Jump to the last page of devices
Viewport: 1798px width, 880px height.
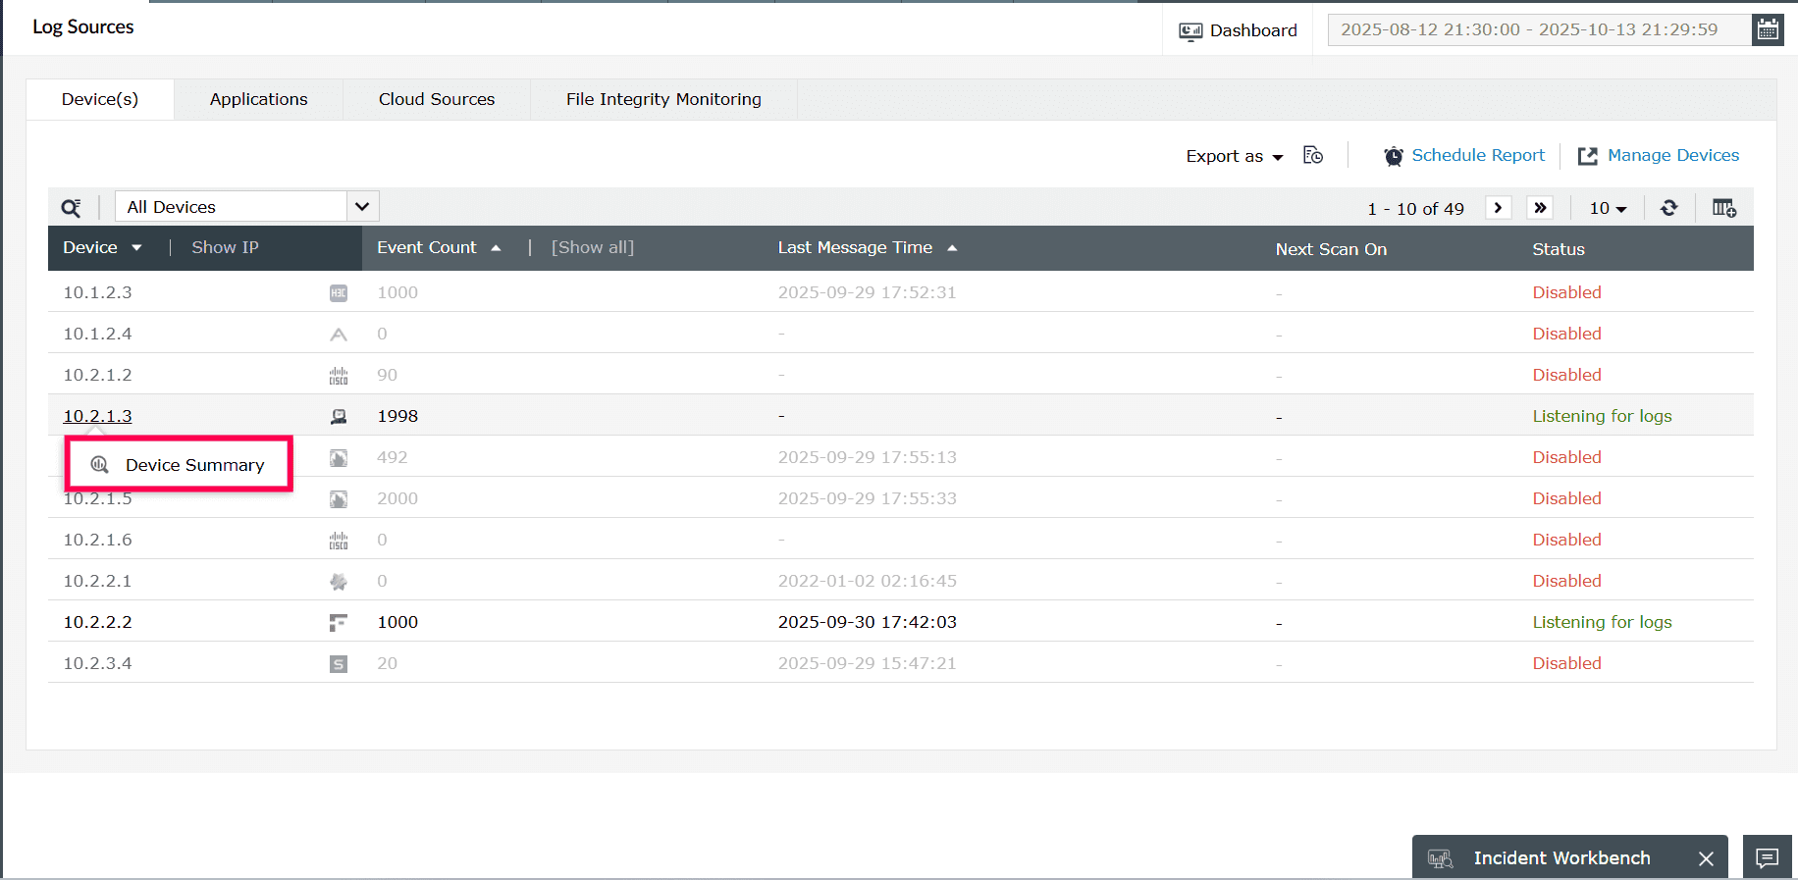[x=1540, y=208]
